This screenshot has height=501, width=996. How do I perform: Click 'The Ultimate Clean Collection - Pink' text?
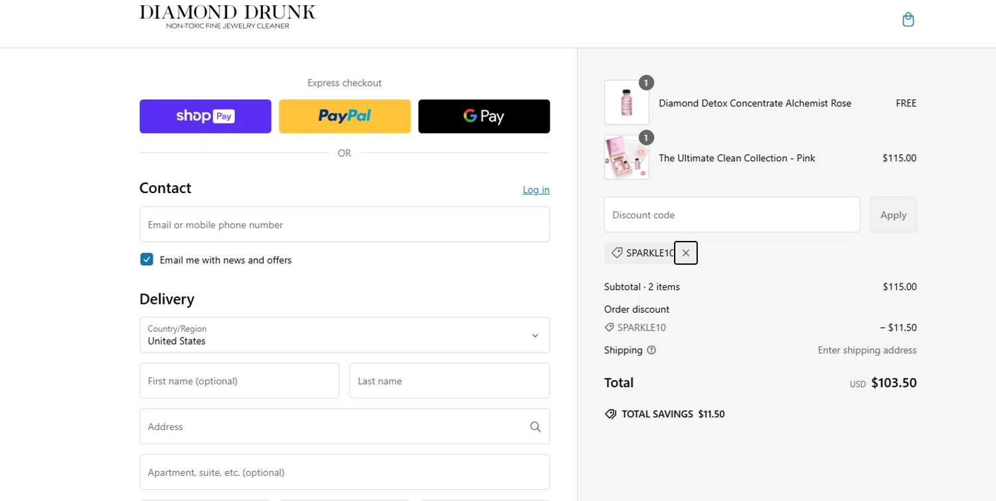(x=737, y=158)
